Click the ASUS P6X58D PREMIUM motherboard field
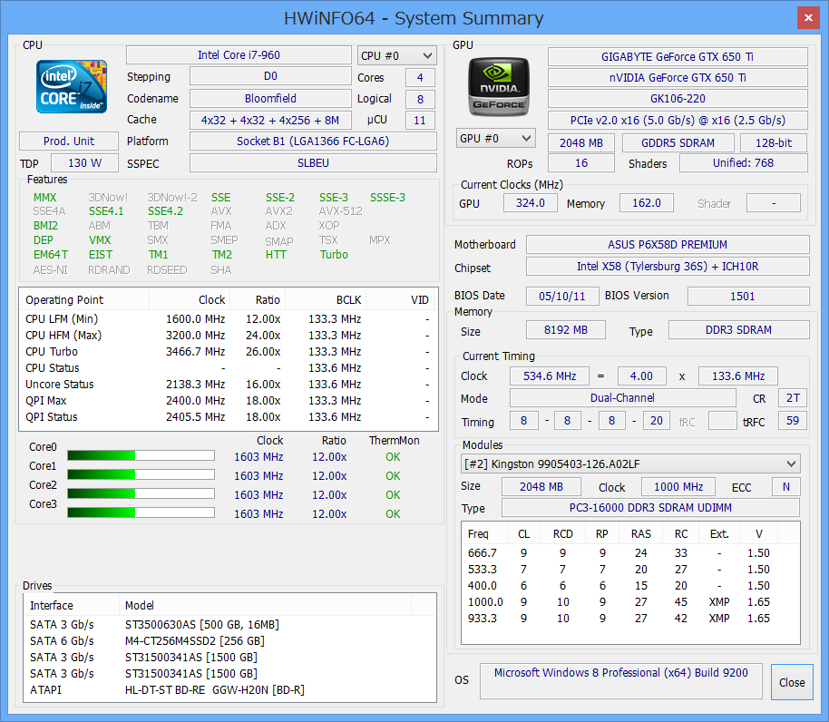Screen dimensions: 829x722 668,245
